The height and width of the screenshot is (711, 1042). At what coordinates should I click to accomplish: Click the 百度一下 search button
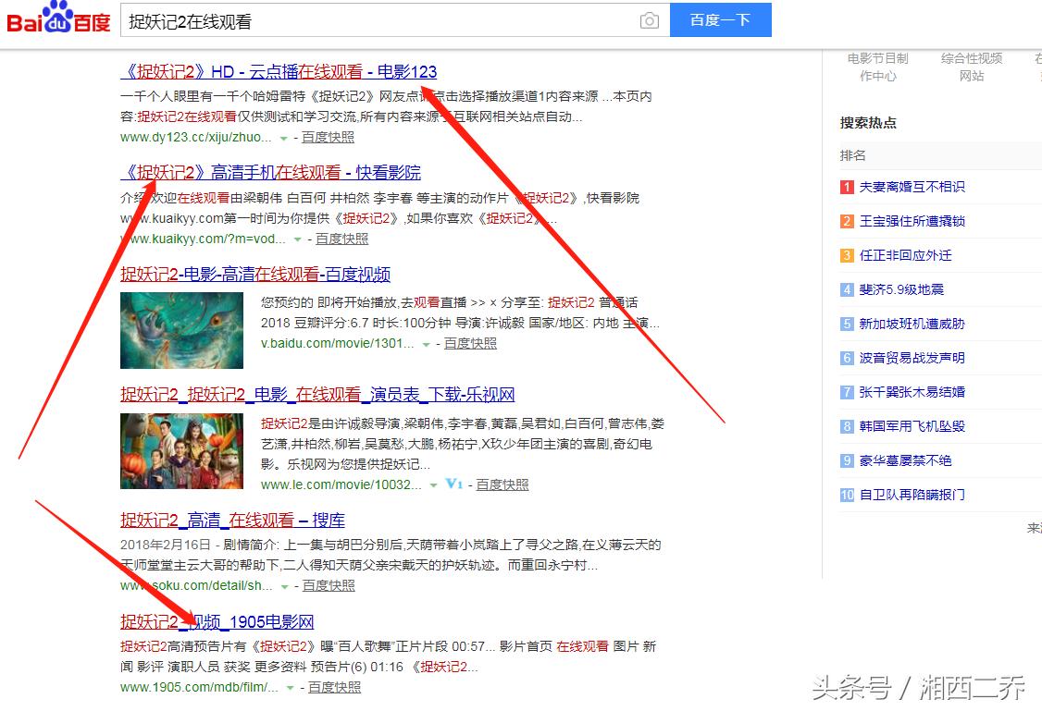(721, 19)
